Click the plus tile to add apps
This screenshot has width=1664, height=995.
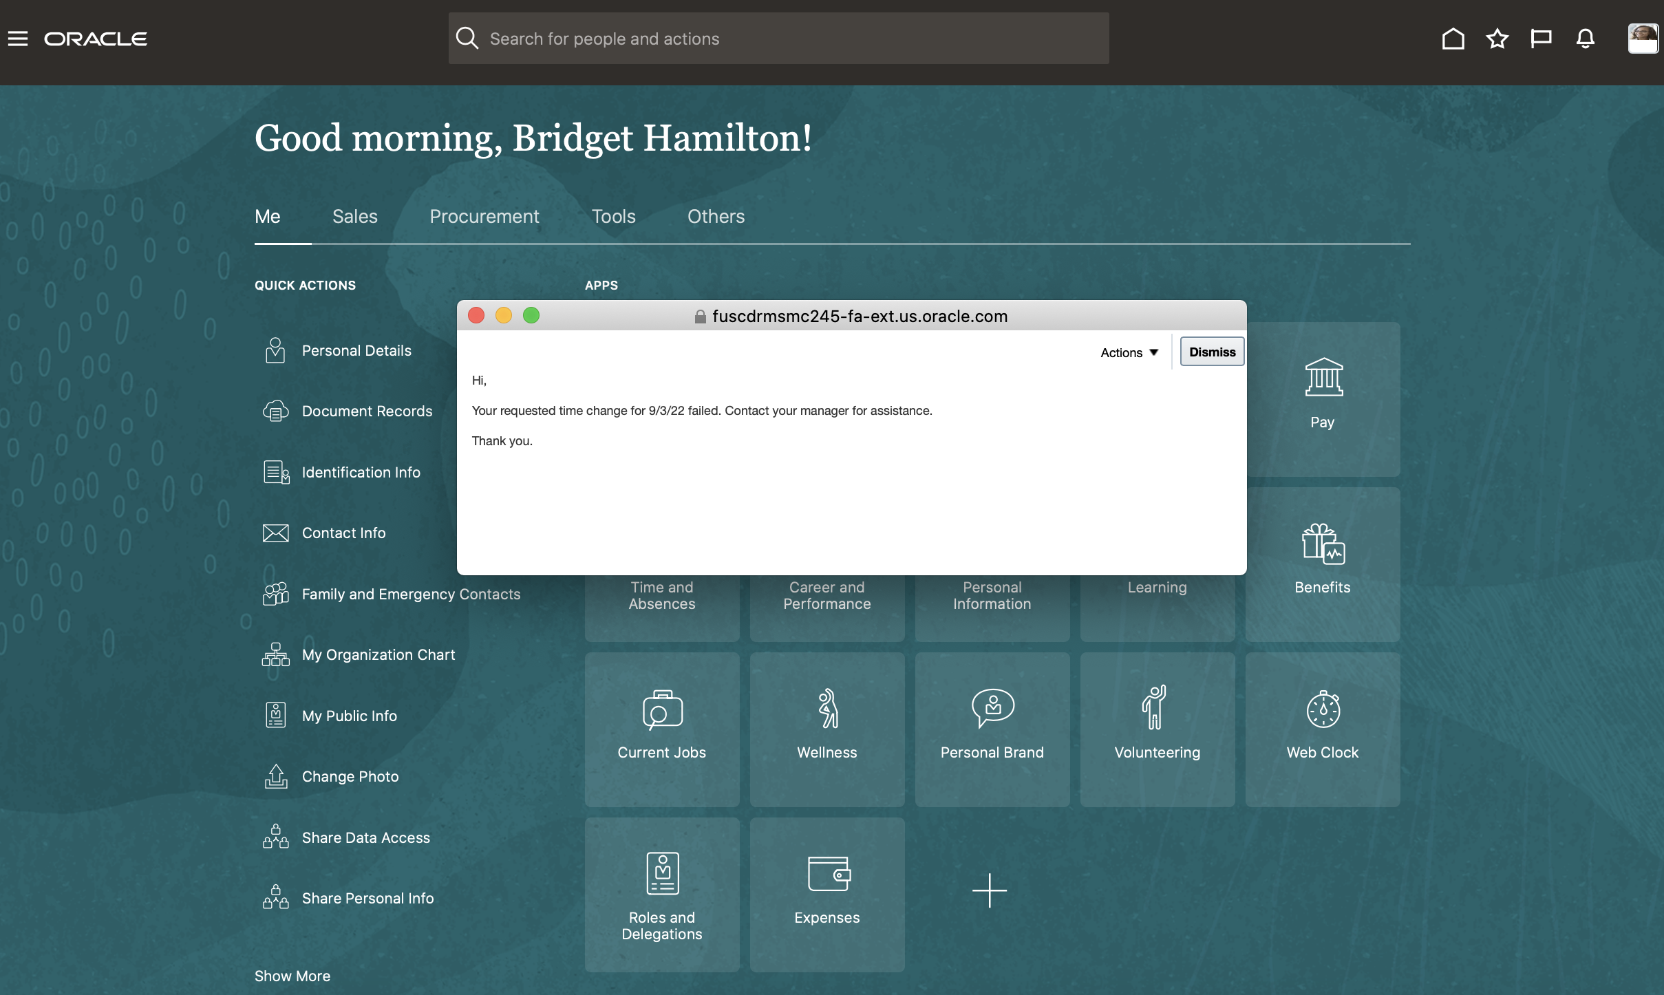989,890
